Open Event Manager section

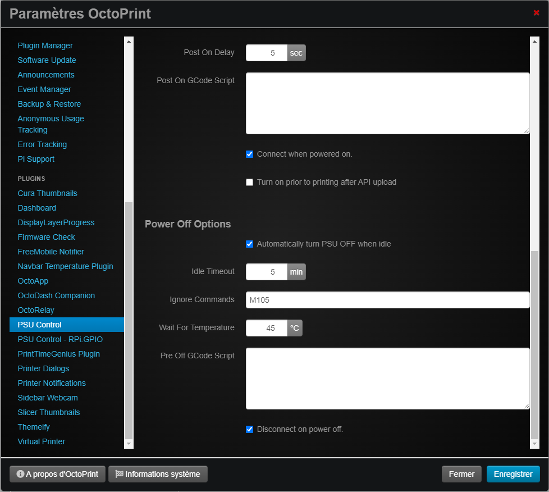click(x=44, y=89)
